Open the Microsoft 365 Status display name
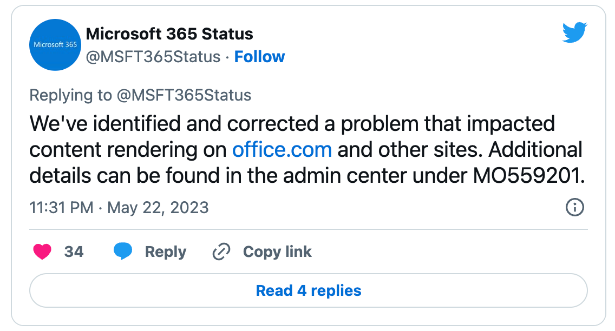Image resolution: width=615 pixels, height=331 pixels. coord(169,34)
